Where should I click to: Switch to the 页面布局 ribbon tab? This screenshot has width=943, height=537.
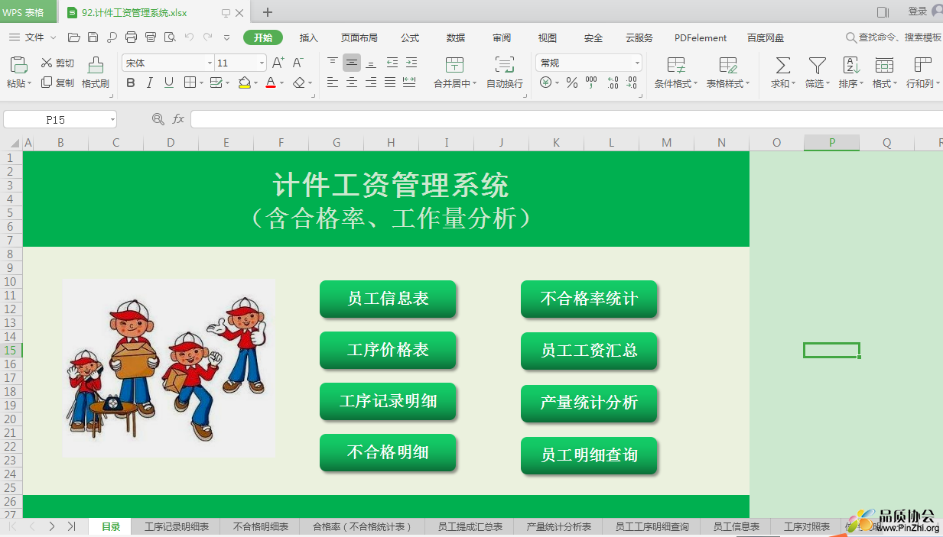[359, 37]
